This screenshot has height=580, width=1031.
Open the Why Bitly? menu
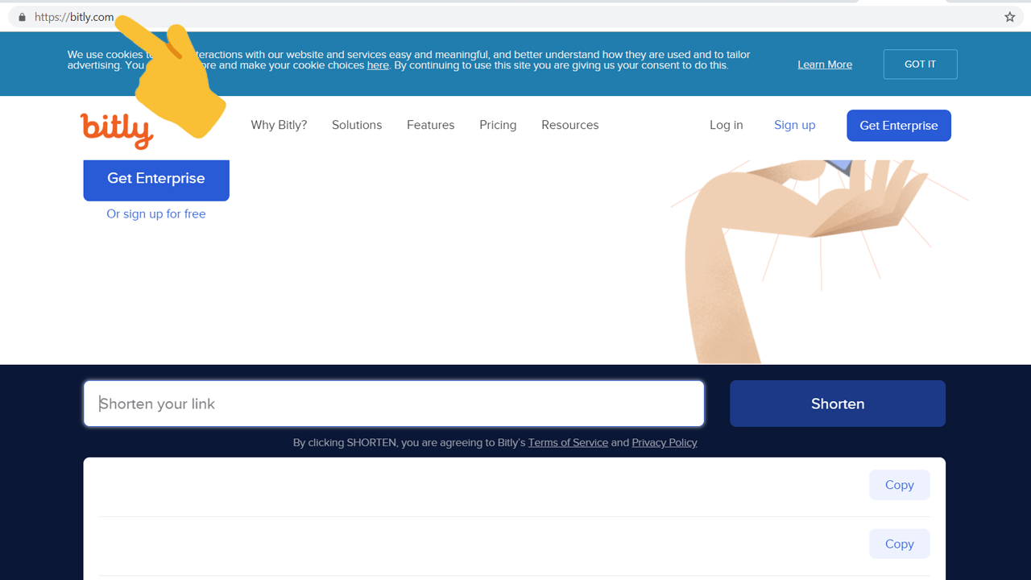coord(279,125)
